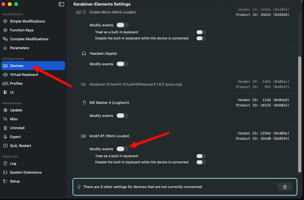Click Vendor ID 1452 (0x05ac) text

click(x=263, y=82)
